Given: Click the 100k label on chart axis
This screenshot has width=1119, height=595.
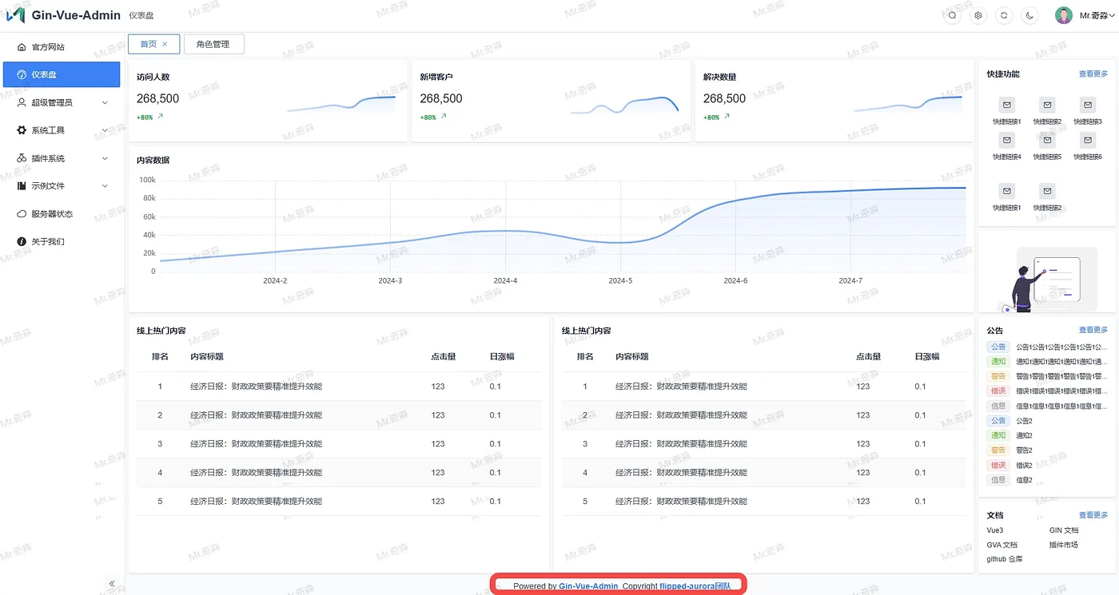Looking at the screenshot, I should click(147, 180).
